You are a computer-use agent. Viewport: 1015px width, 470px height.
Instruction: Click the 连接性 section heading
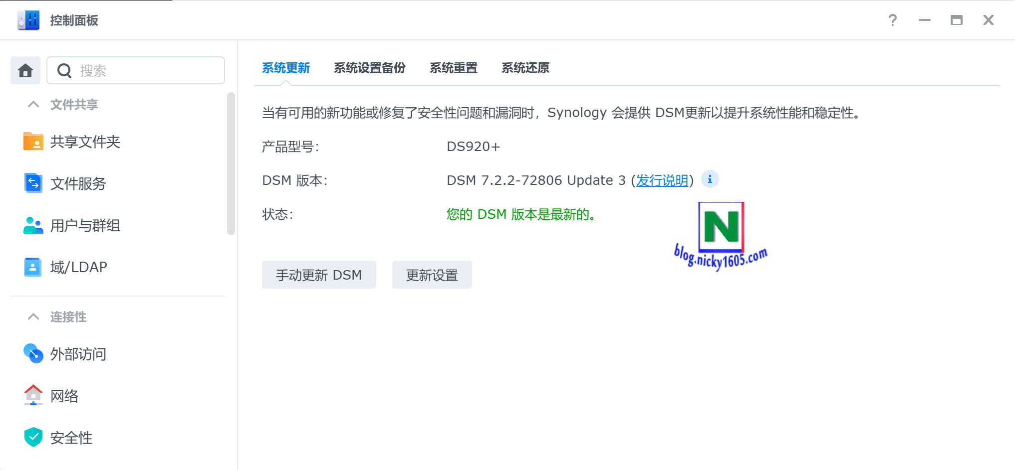click(x=68, y=316)
